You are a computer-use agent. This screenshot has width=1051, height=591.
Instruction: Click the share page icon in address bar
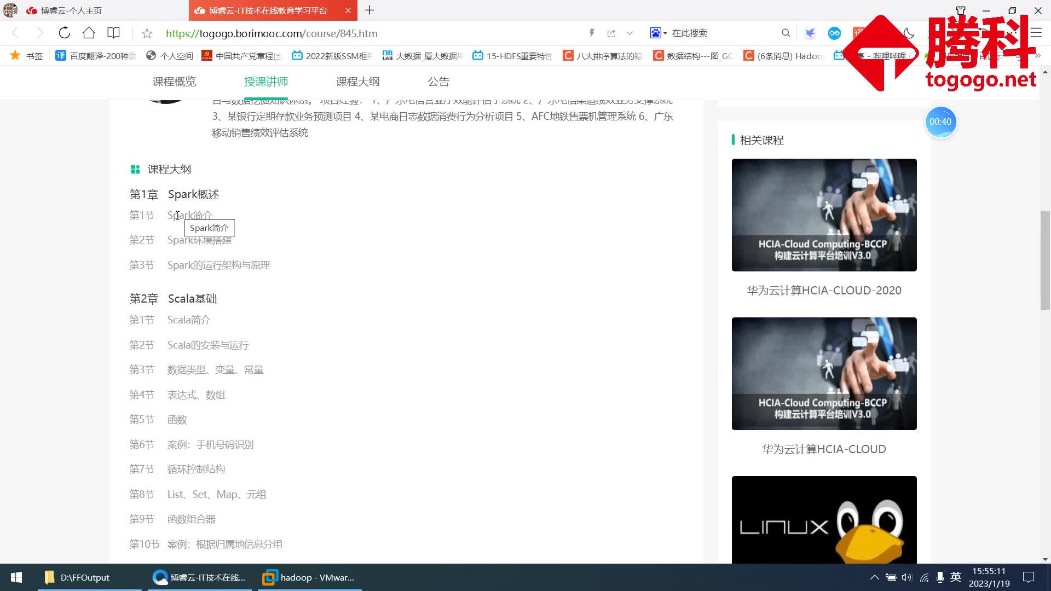point(611,33)
